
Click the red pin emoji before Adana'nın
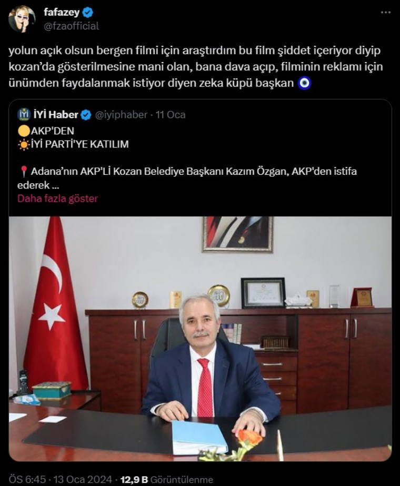pos(24,172)
